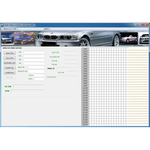The height and width of the screenshot is (150, 150).
Task: Select hex row header 0x1C0
Action: 85,117
